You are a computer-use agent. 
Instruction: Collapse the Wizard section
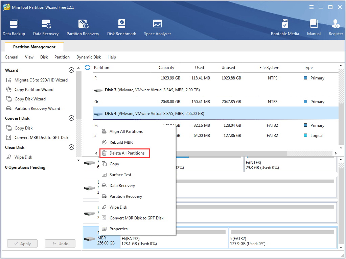coord(71,70)
